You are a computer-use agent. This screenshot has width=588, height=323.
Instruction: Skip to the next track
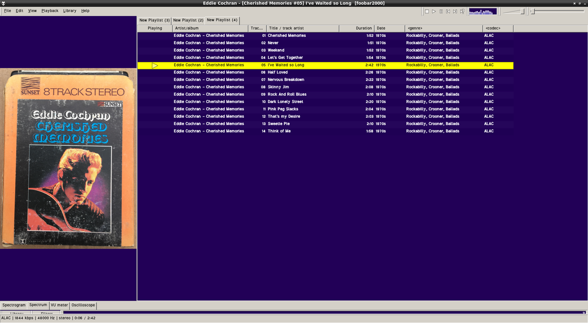coord(455,11)
